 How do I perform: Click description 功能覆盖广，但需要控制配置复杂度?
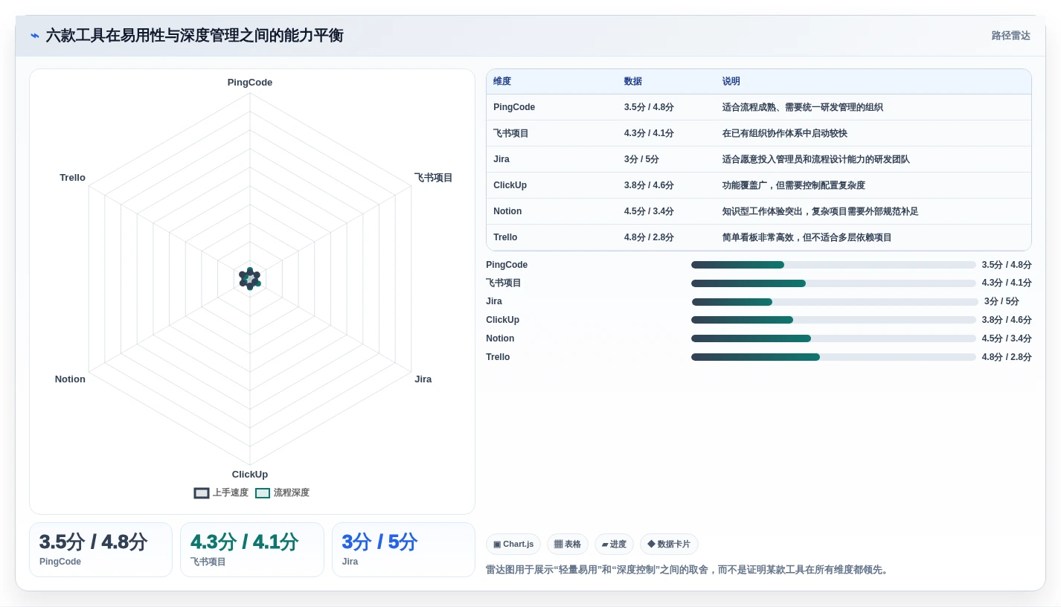click(794, 185)
